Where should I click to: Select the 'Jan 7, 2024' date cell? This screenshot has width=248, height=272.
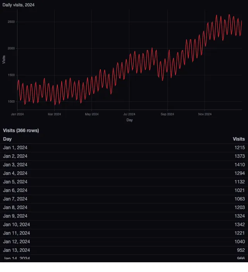point(15,199)
